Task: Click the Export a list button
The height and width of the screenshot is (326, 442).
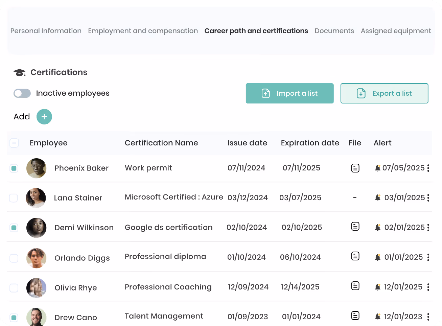Action: [385, 93]
